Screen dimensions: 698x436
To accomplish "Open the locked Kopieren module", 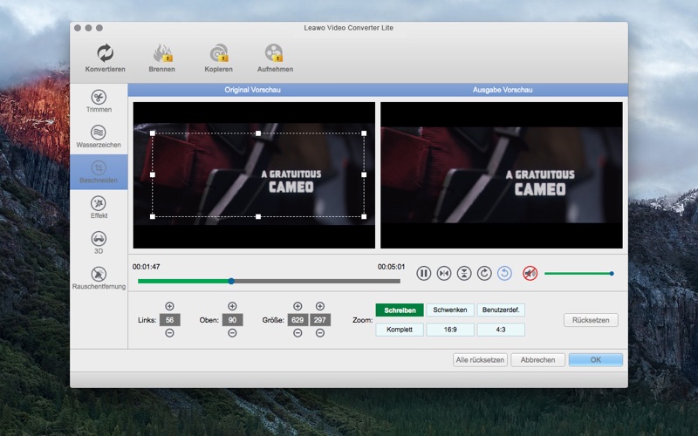I will pos(219,58).
